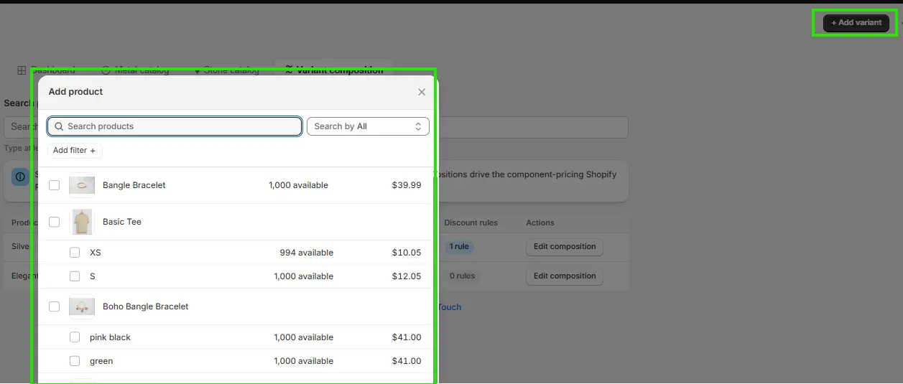Check the XS variant checkbox
Image resolution: width=903 pixels, height=384 pixels.
[x=75, y=253]
